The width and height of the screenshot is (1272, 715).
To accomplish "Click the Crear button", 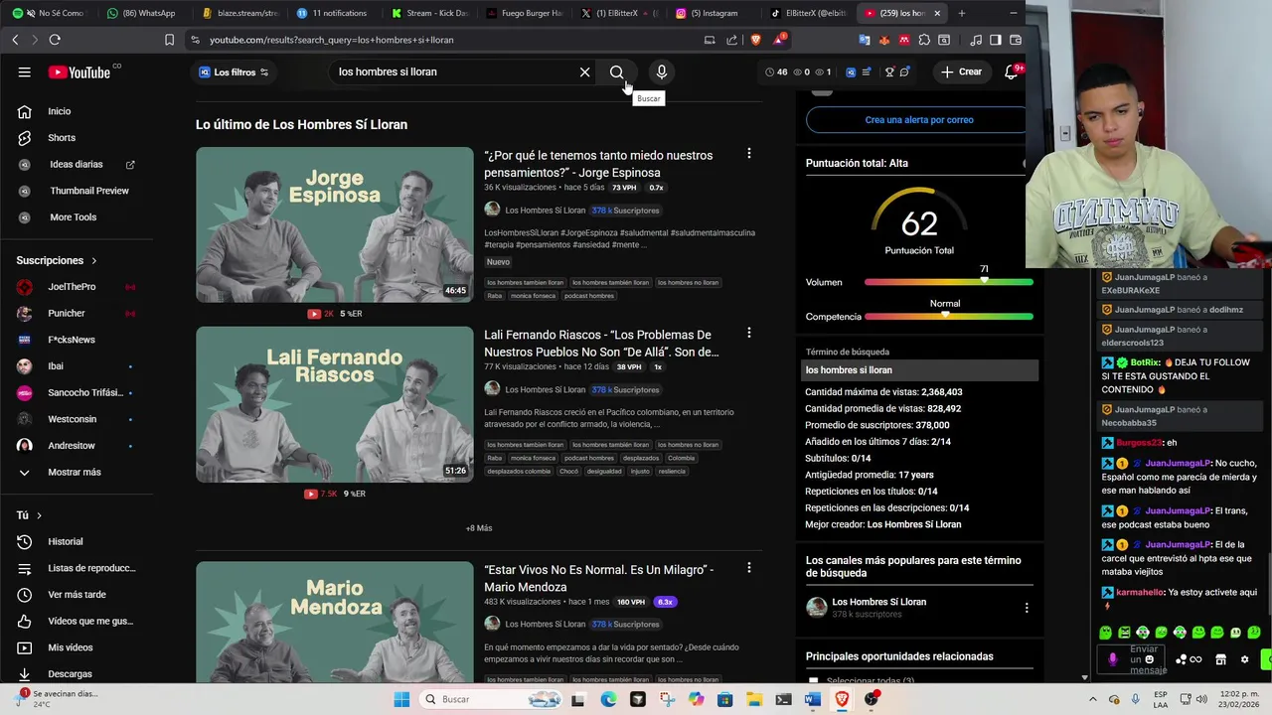I will [961, 71].
